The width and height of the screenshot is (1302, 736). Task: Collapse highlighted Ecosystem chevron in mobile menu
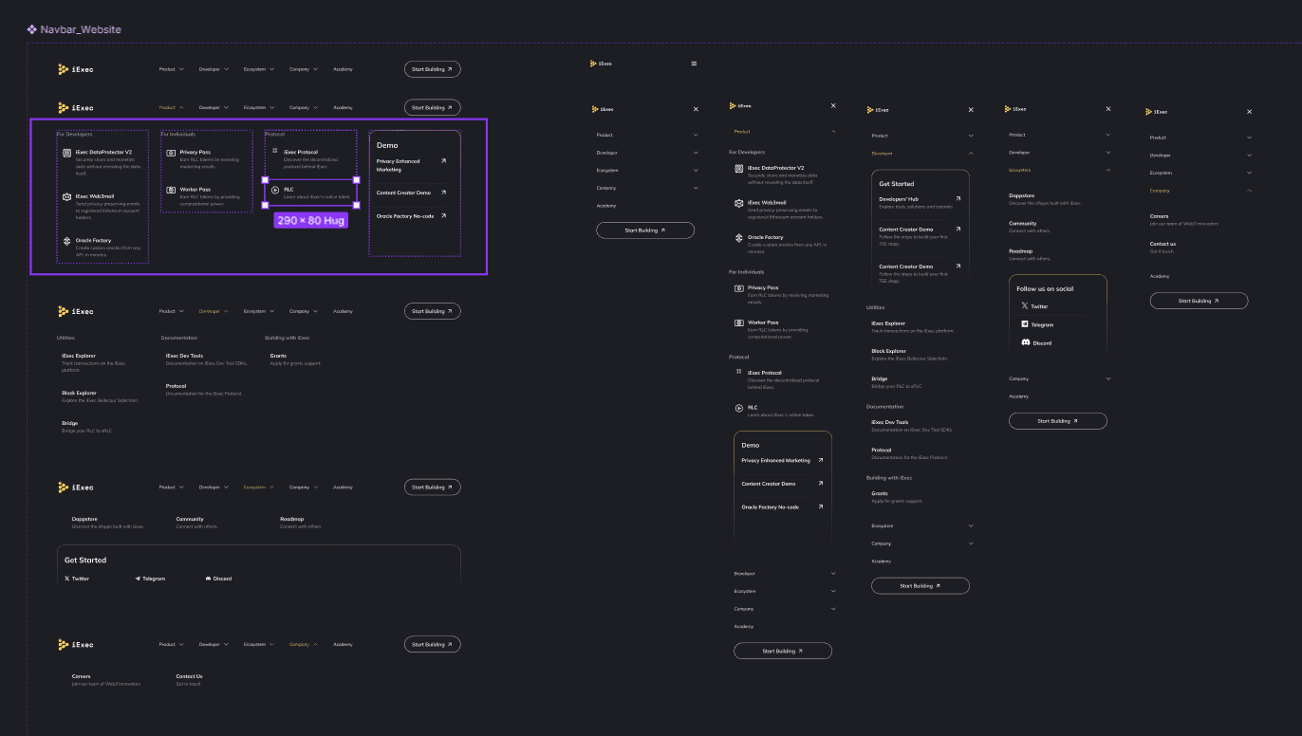[1108, 170]
